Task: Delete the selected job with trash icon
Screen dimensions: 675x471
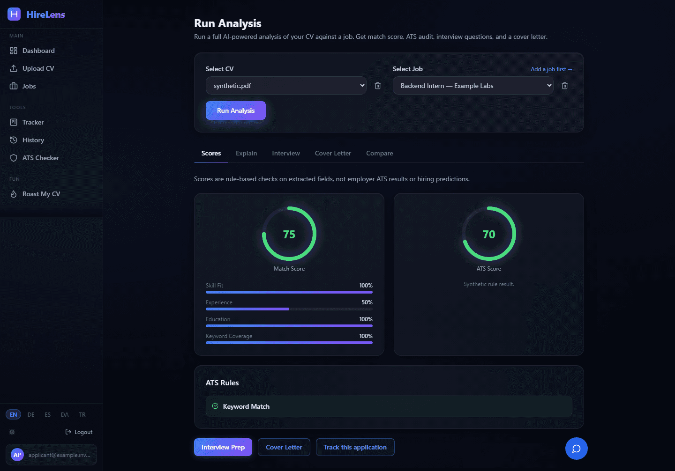Action: [565, 86]
